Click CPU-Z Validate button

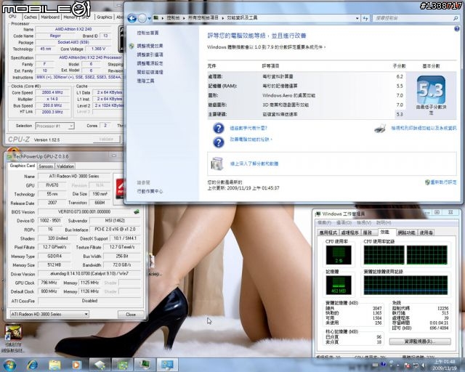coord(107,139)
